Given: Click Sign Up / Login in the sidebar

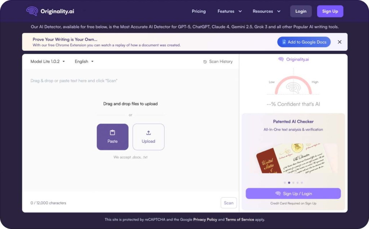Looking at the screenshot, I should (x=293, y=193).
